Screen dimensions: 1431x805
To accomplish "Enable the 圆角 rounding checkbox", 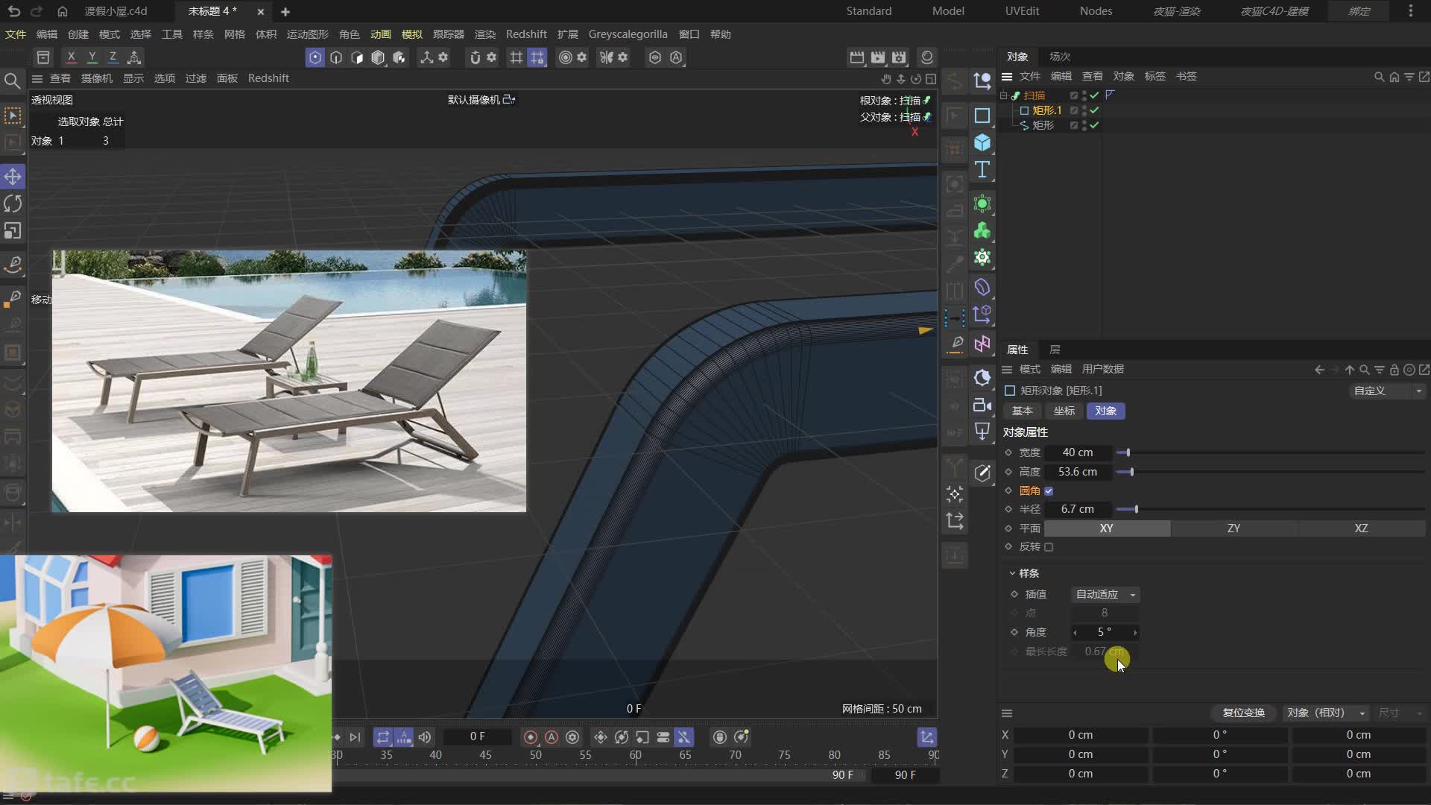I will (x=1049, y=490).
